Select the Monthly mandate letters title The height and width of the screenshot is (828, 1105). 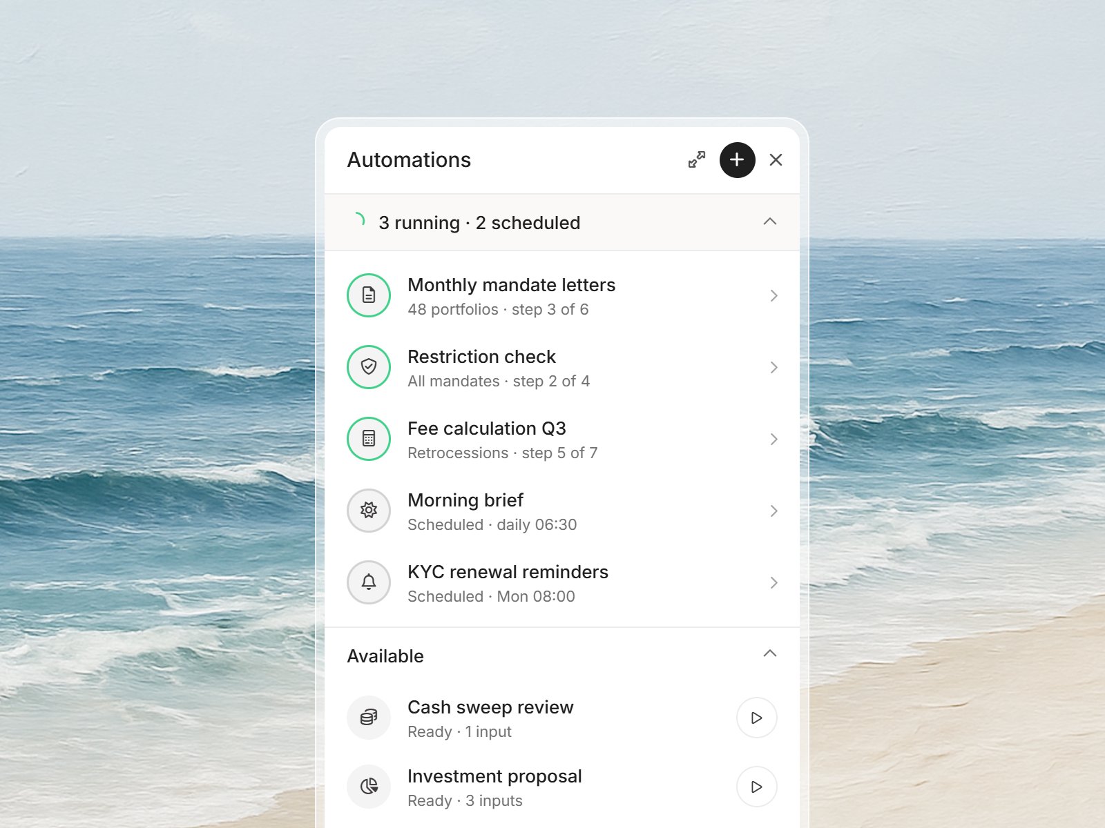[511, 285]
